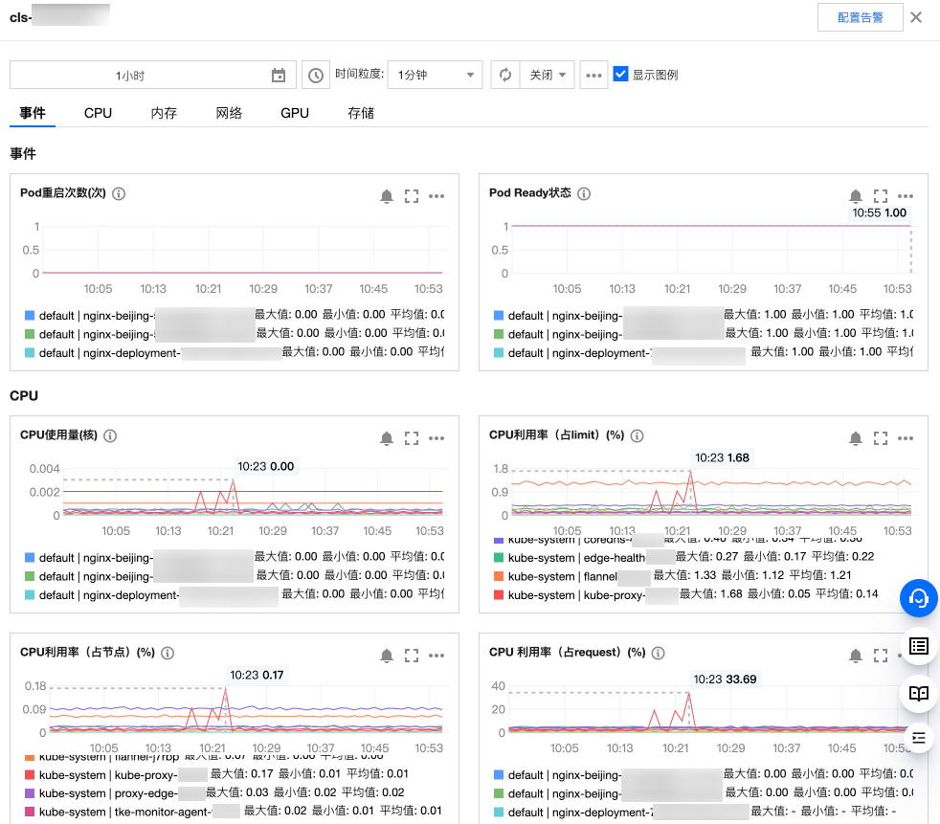Click info icon beside CPU使用量(核)
This screenshot has height=824, width=940.
click(x=110, y=435)
